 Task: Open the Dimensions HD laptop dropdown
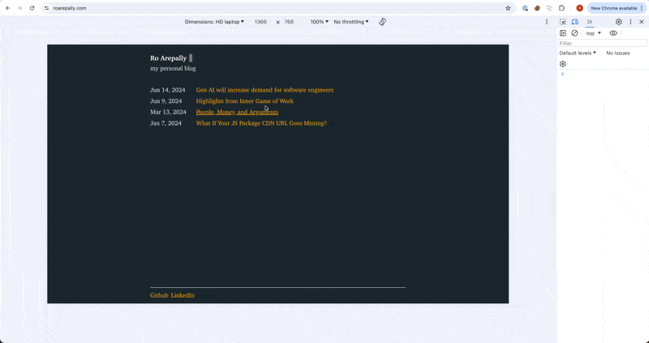[214, 22]
